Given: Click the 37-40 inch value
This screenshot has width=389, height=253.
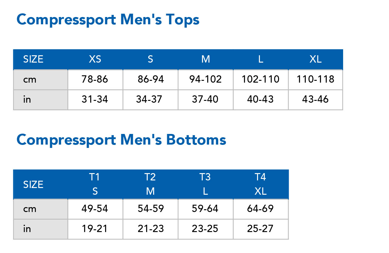Looking at the screenshot, I should point(205,99).
